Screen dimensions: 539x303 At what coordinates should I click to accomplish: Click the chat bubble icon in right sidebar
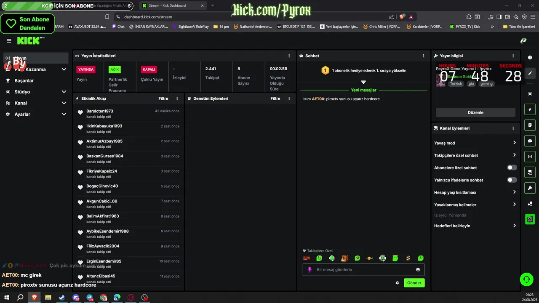click(530, 141)
